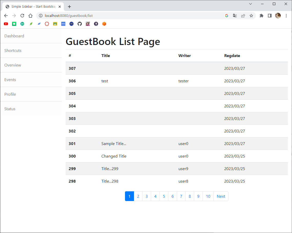Click the 'Changed Title' cell
Image resolution: width=292 pixels, height=233 pixels.
(114, 156)
